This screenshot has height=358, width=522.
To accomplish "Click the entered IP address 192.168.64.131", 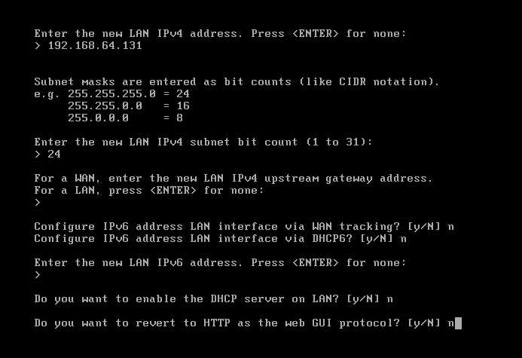I will (x=95, y=46).
